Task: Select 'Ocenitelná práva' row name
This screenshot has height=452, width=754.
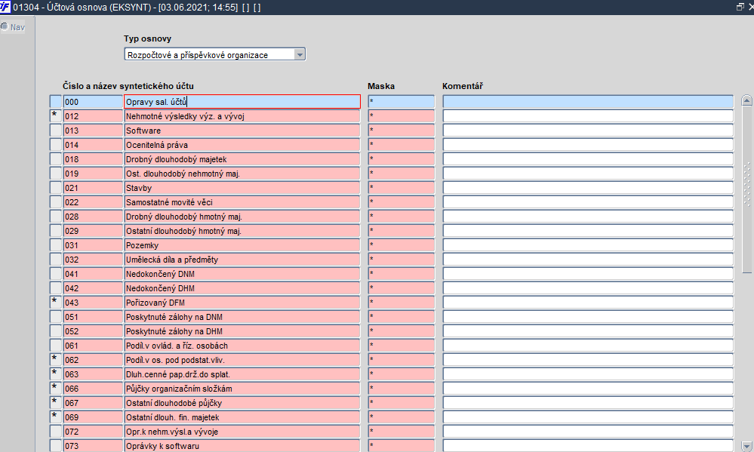Action: pyautogui.click(x=242, y=145)
